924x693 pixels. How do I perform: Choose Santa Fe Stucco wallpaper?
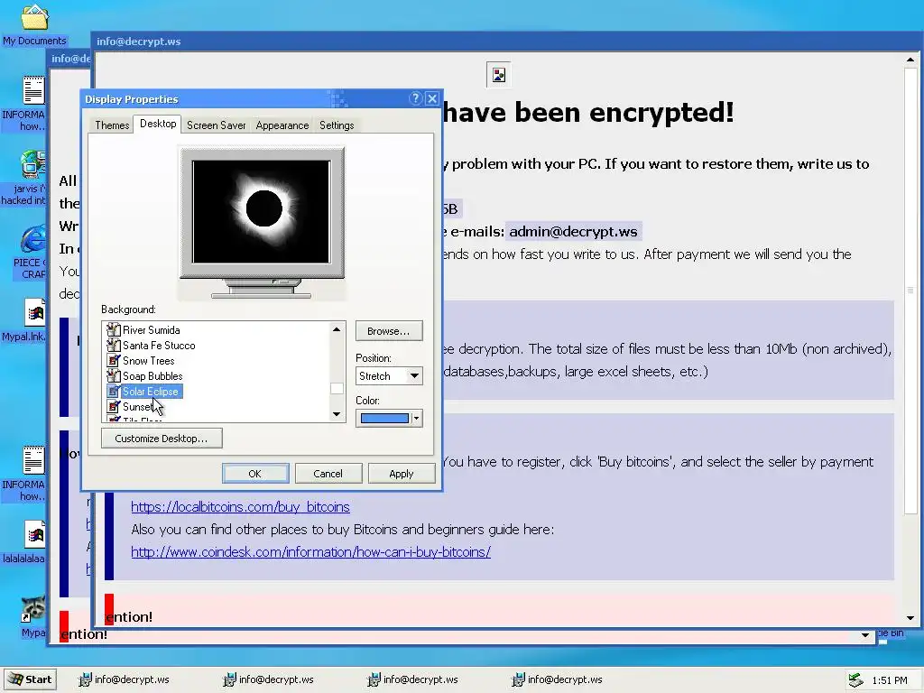coord(159,346)
